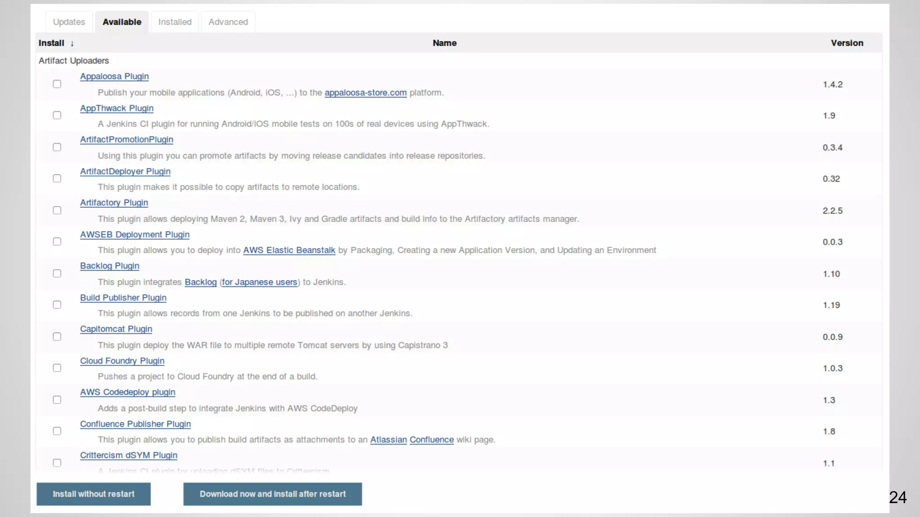
Task: Enable the Backlog Plugin checkbox
Action: (x=57, y=273)
